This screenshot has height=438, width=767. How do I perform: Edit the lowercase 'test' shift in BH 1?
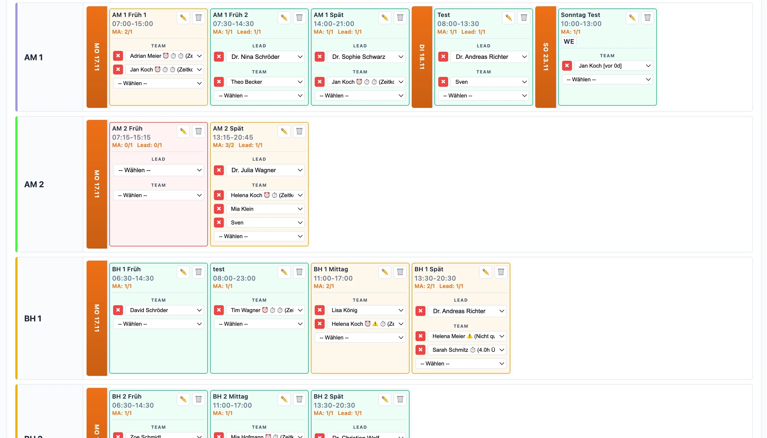point(284,272)
